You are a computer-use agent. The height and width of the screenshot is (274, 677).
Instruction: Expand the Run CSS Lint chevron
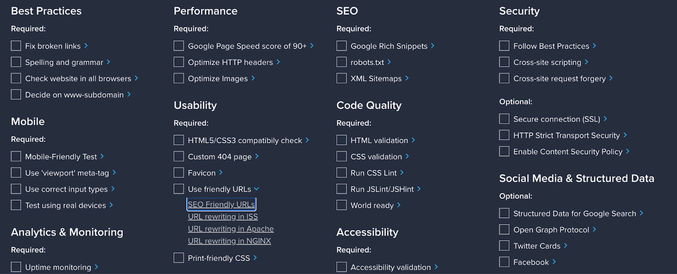[x=402, y=172]
